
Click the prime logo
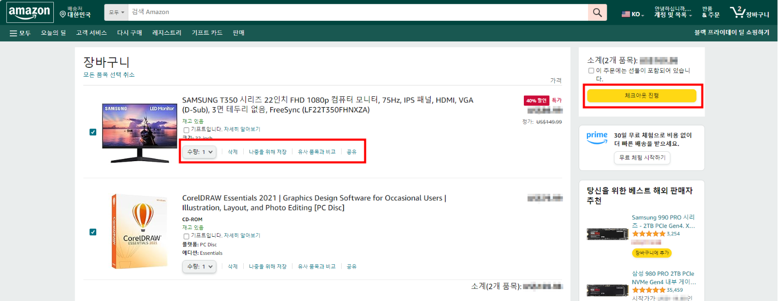pos(597,137)
